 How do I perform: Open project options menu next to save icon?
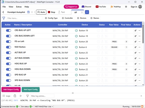tap(32, 12)
